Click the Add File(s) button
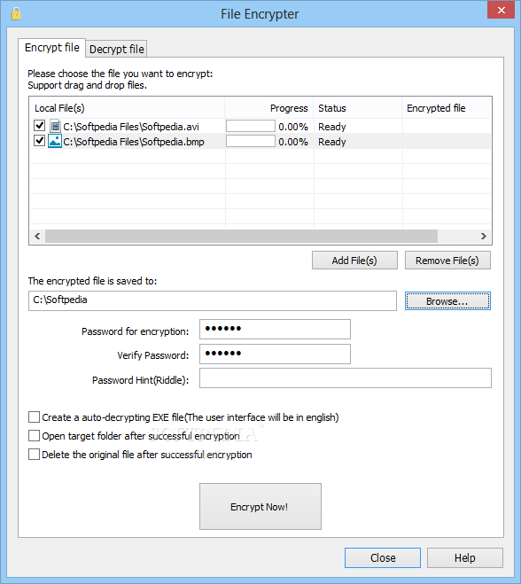 tap(354, 261)
